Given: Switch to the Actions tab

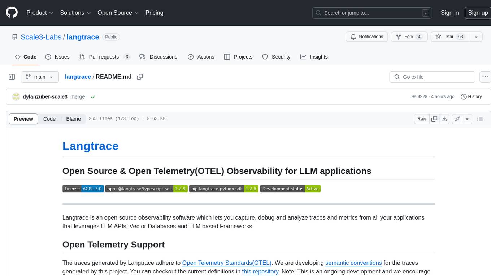Looking at the screenshot, I should (201, 57).
